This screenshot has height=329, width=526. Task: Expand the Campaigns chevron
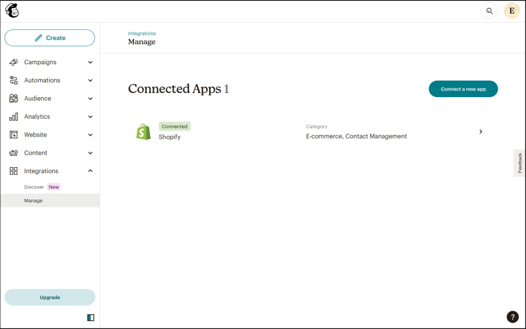pyautogui.click(x=90, y=62)
